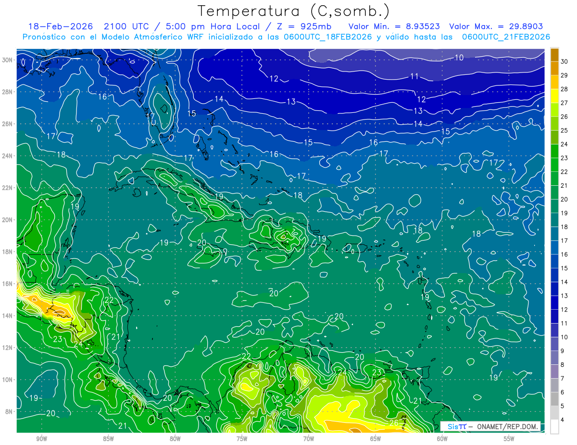Click the "12N" latitude axis label
Screen dimensions: 577x445
point(7,348)
